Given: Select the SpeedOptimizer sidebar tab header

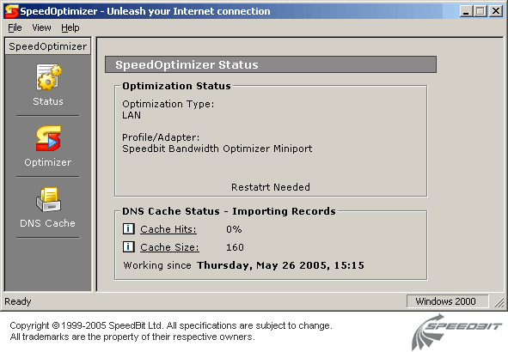Looking at the screenshot, I should tap(48, 46).
